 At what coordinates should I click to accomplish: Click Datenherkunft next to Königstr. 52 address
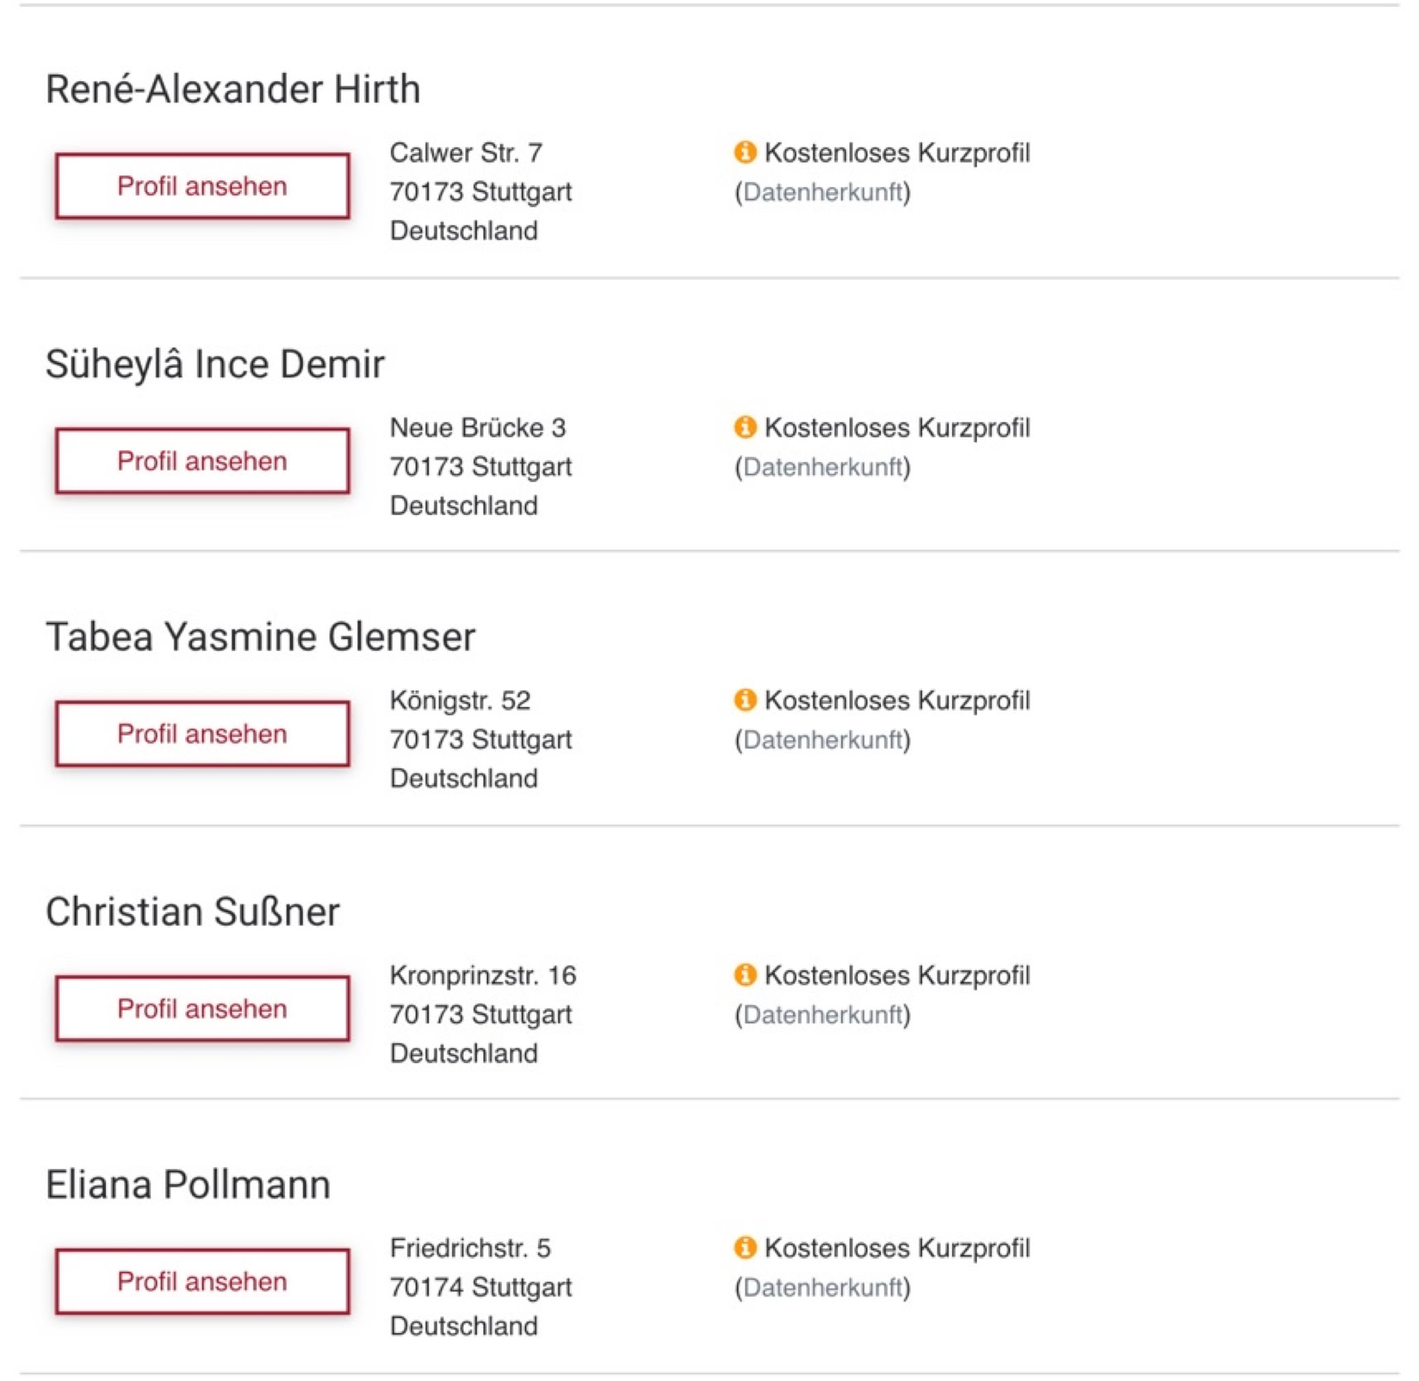[822, 740]
